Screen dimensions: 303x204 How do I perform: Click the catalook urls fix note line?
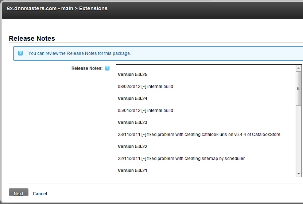point(199,135)
